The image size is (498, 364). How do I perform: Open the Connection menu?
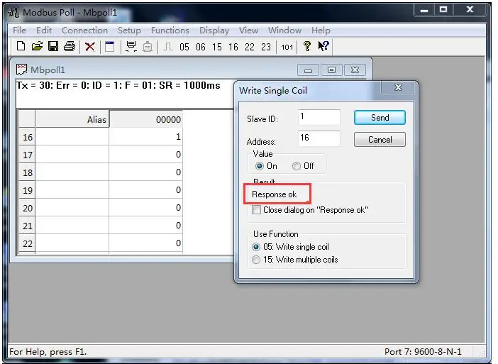point(85,31)
